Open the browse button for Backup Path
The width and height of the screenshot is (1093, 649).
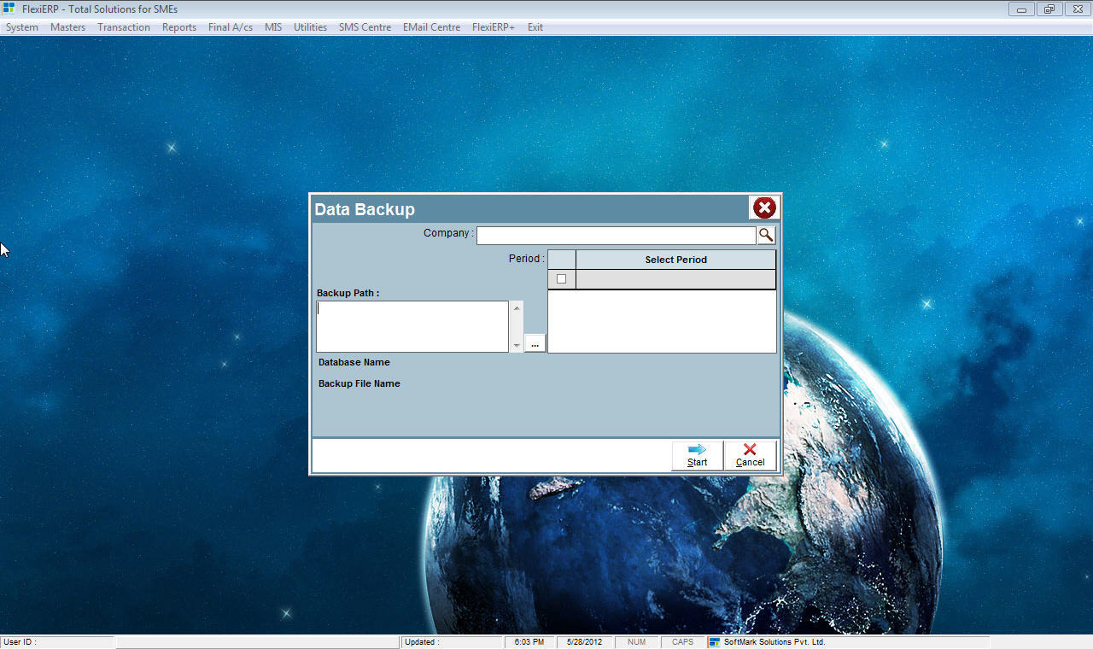pos(535,343)
